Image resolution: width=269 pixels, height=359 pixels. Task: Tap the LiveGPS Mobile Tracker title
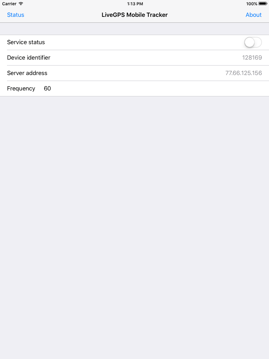[134, 15]
